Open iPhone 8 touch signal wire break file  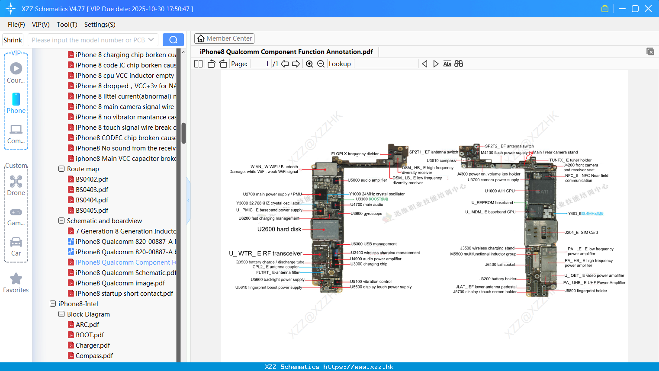point(122,127)
